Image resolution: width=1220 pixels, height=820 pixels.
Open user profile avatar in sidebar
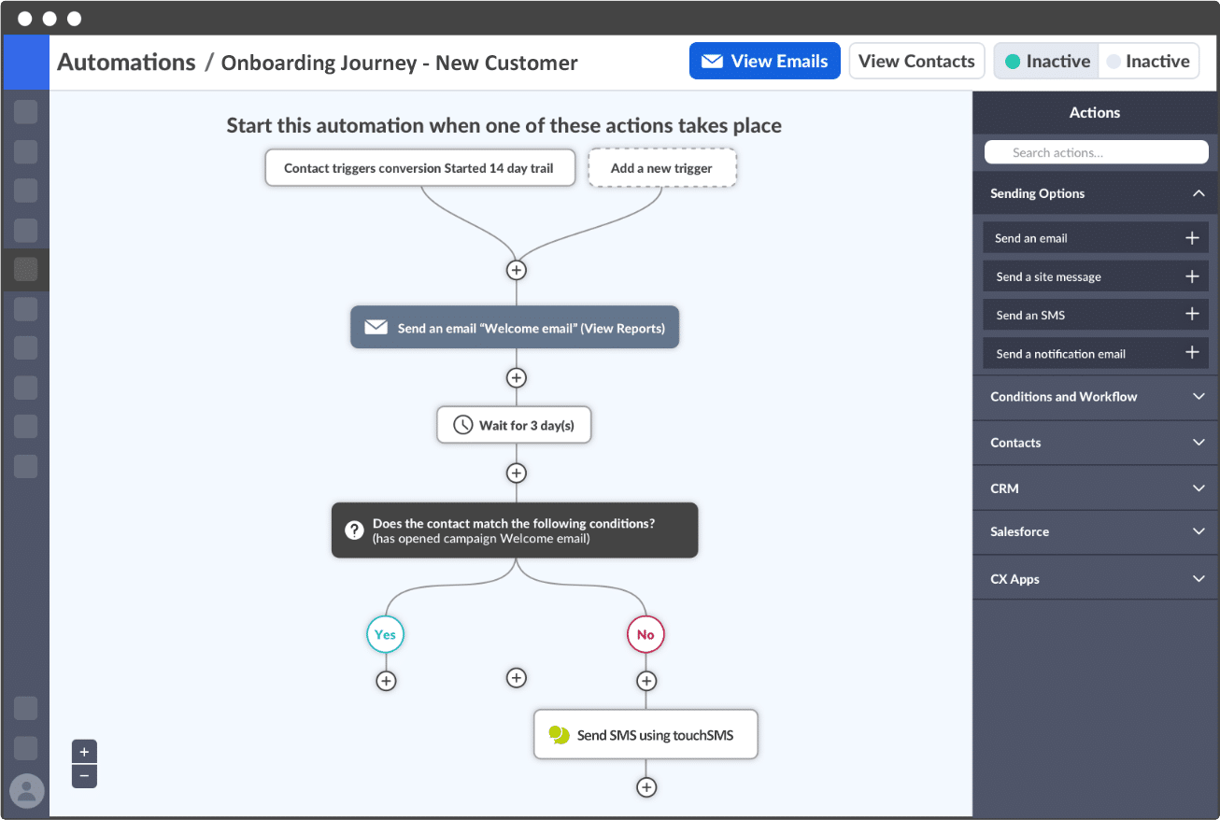pos(26,791)
